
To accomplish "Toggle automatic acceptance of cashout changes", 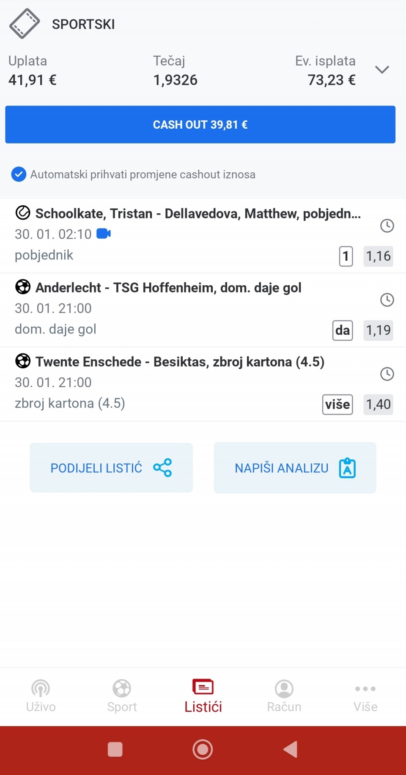I will pos(19,174).
